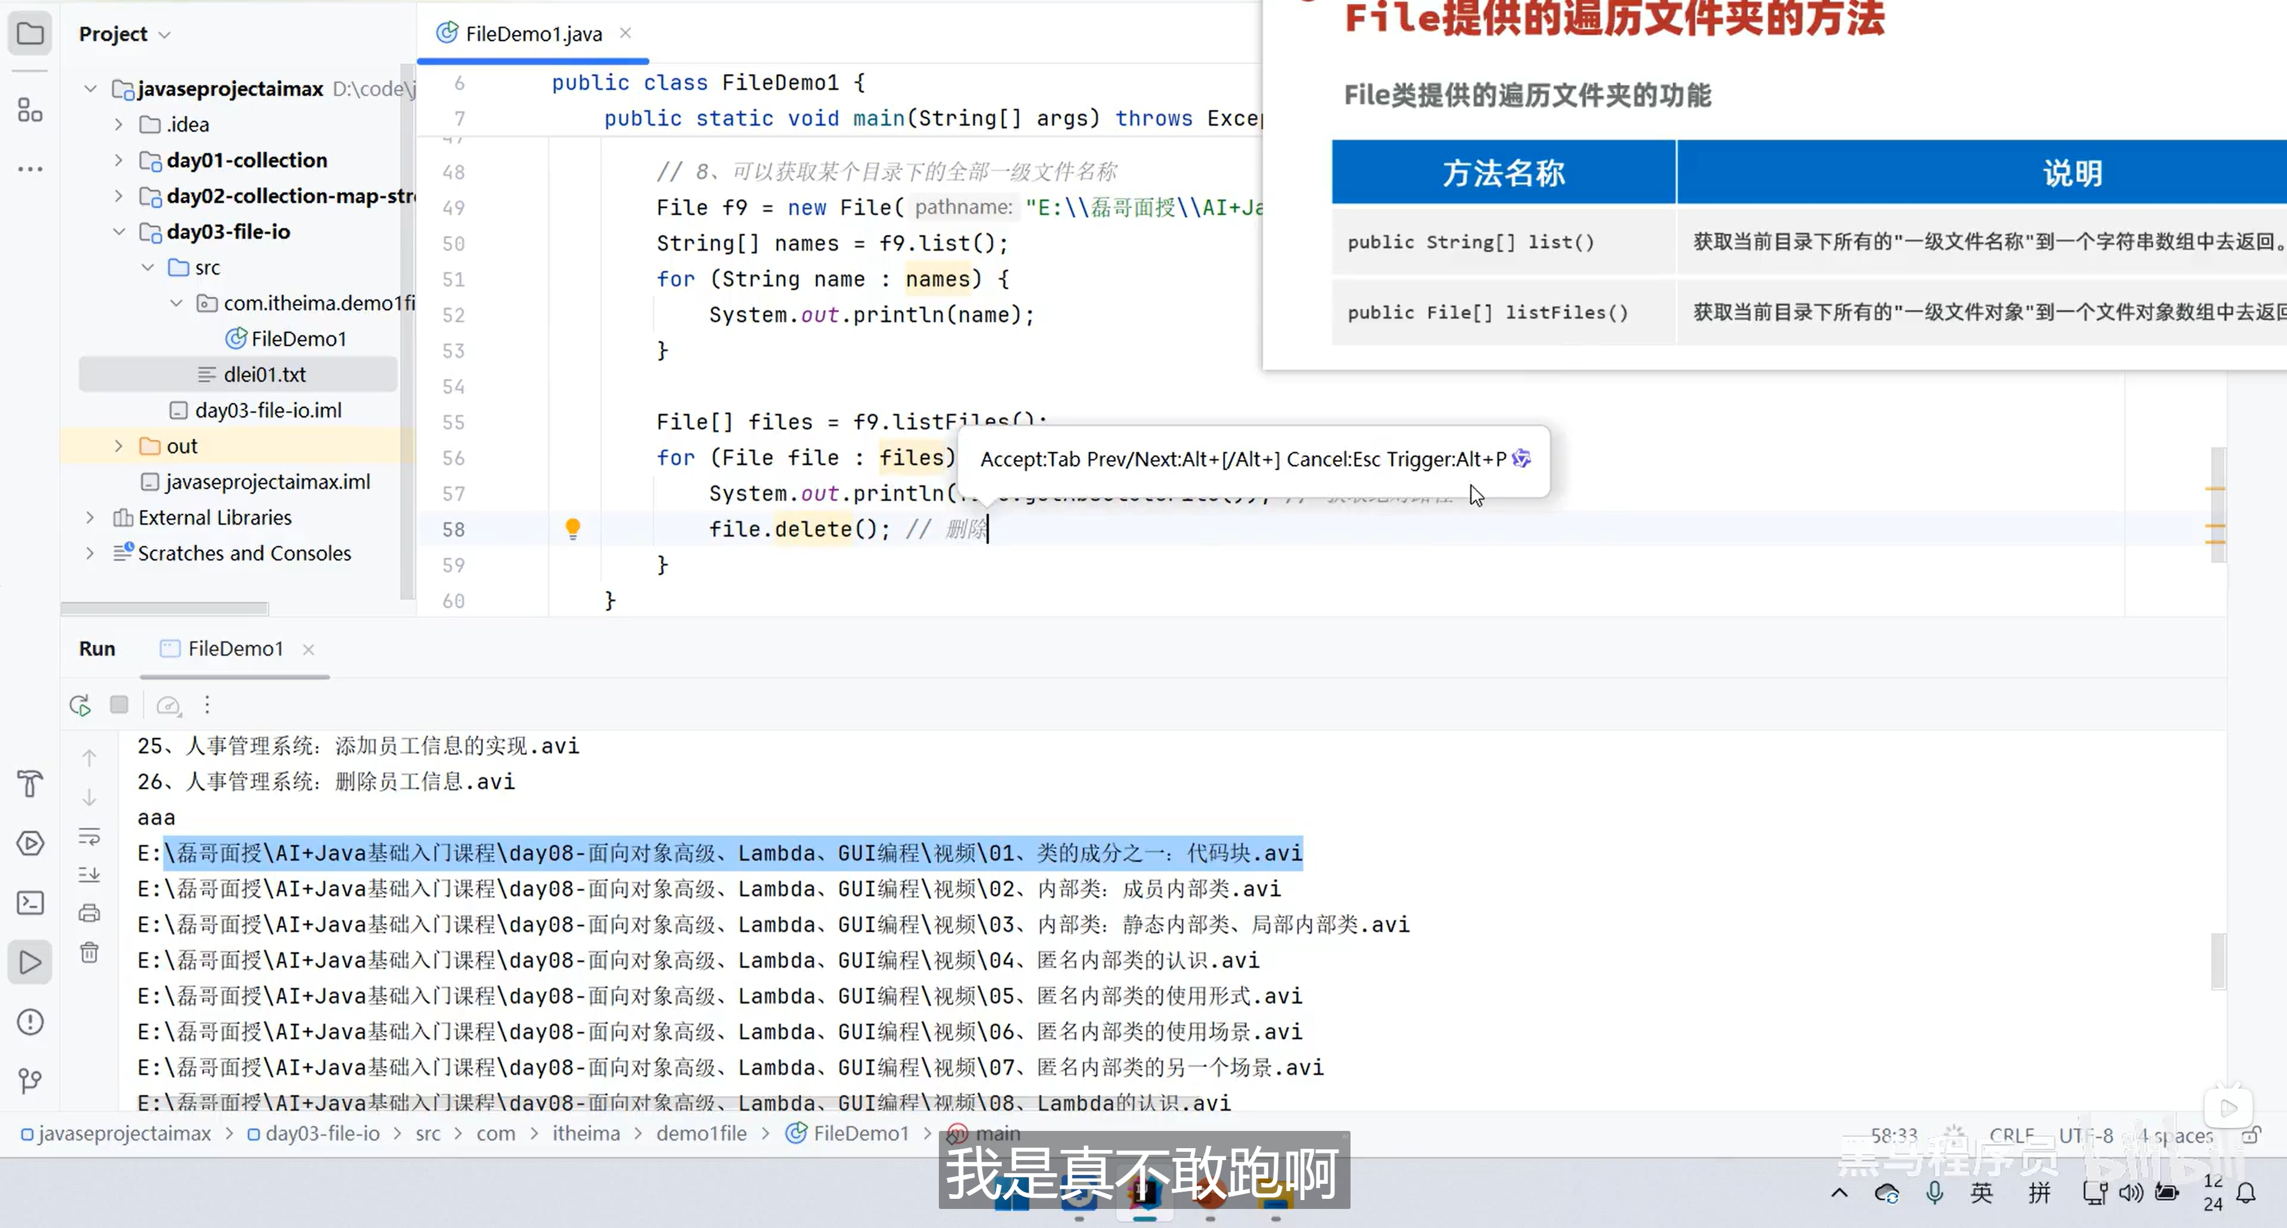
Task: Open the Git version control icon
Action: click(x=30, y=1081)
